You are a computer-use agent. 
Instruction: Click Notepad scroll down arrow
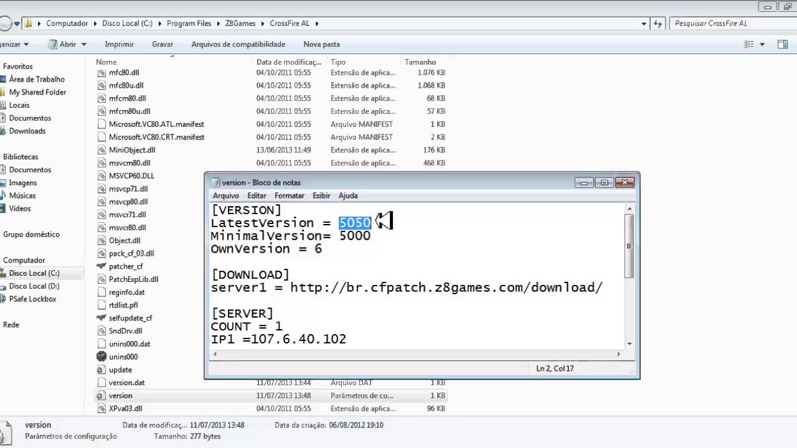[x=630, y=343]
